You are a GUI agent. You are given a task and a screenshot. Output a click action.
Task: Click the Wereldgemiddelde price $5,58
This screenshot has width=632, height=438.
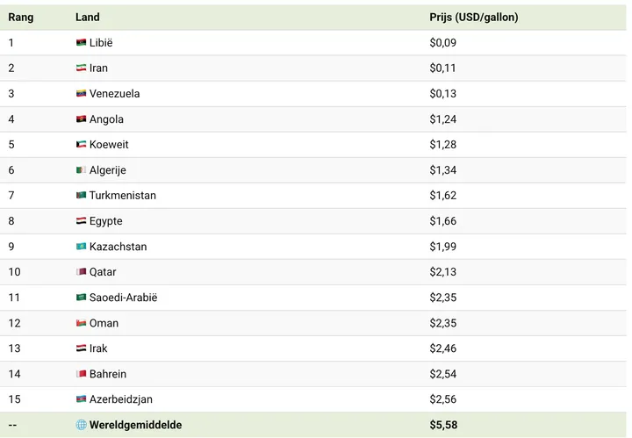(x=442, y=425)
